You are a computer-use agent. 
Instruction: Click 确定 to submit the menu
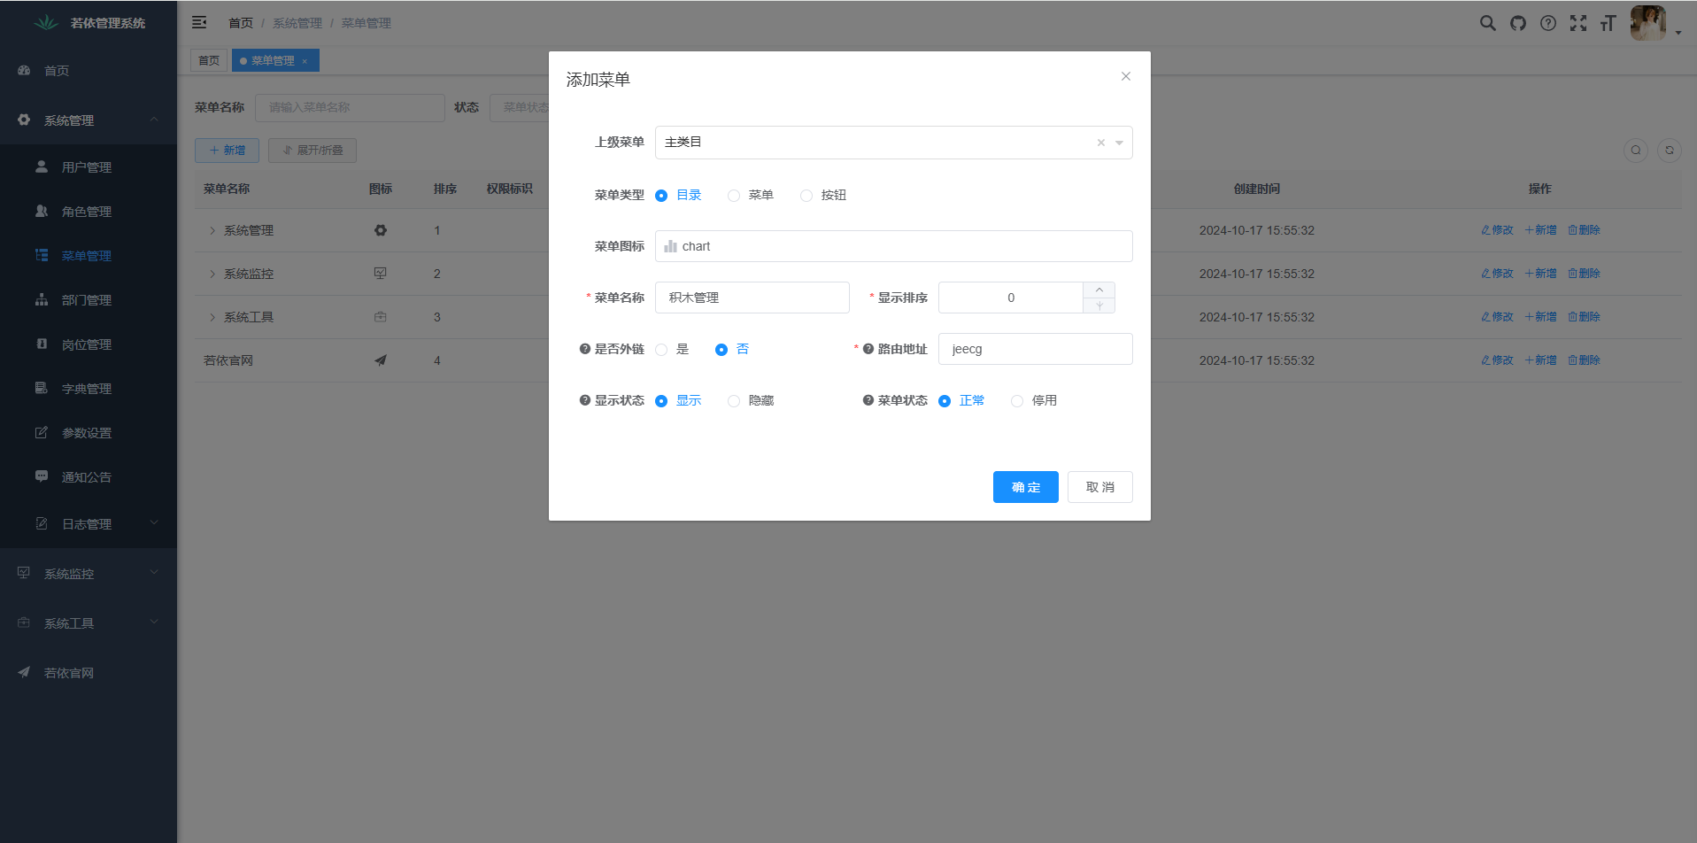(x=1026, y=487)
